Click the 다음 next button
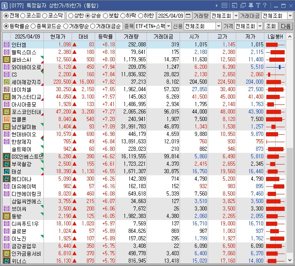The width and height of the screenshot is (295, 266). 285,26
